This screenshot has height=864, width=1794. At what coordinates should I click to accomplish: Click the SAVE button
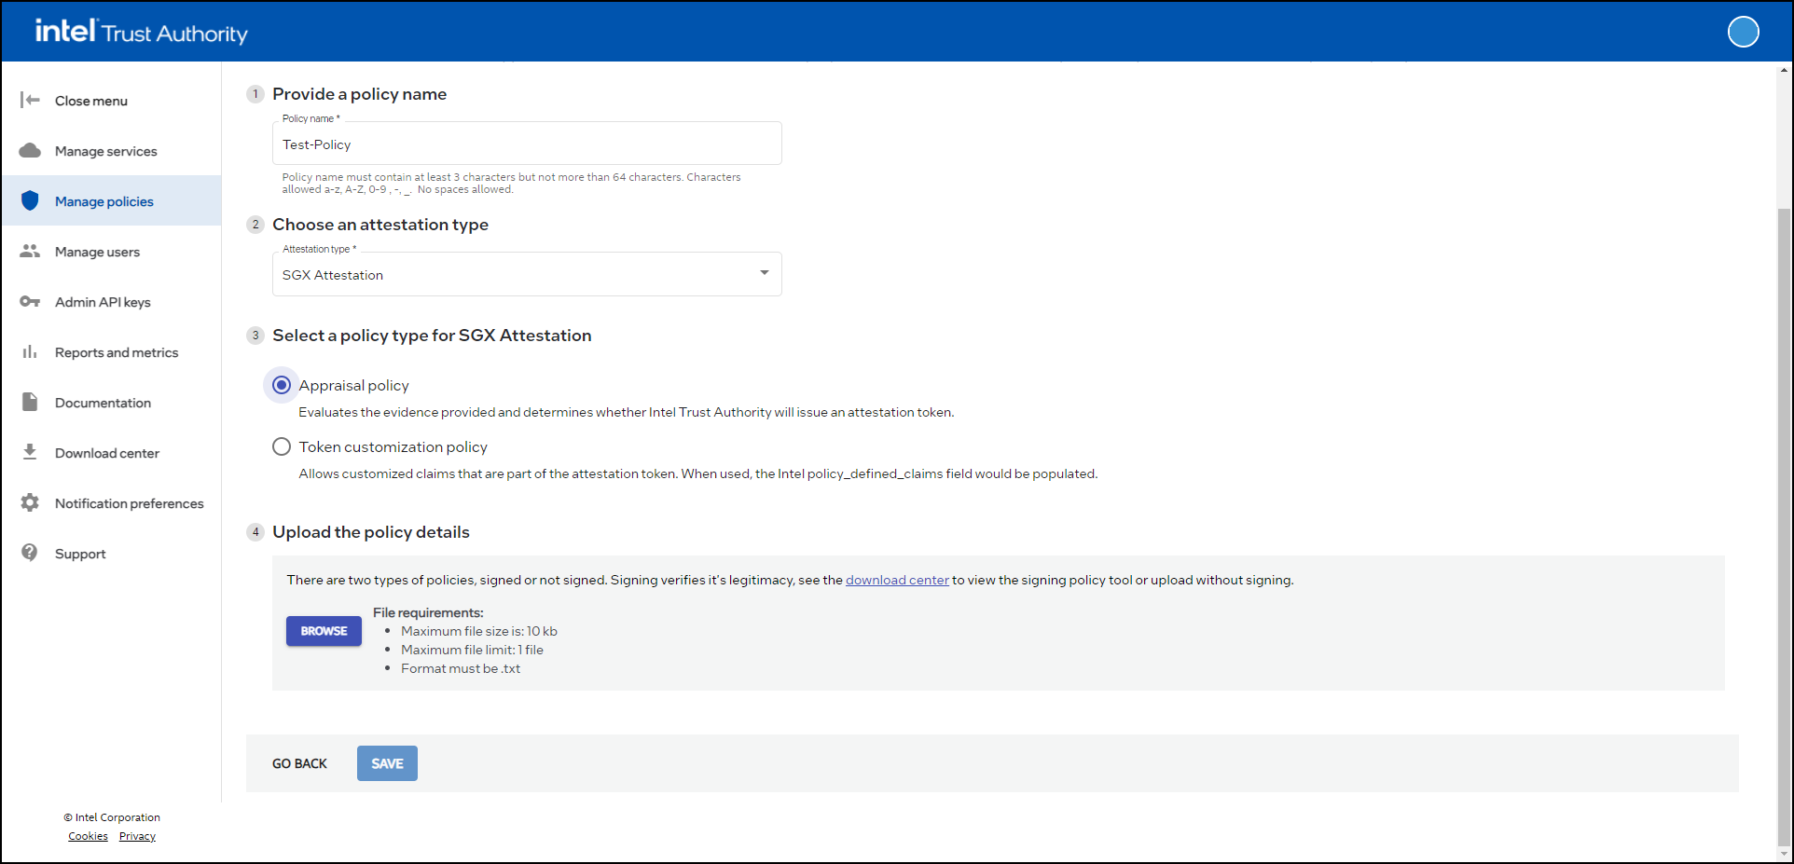[x=387, y=763]
